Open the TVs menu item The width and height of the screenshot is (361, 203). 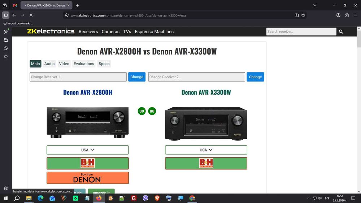(127, 32)
